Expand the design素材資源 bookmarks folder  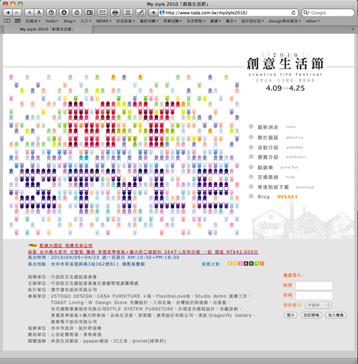click(x=285, y=21)
